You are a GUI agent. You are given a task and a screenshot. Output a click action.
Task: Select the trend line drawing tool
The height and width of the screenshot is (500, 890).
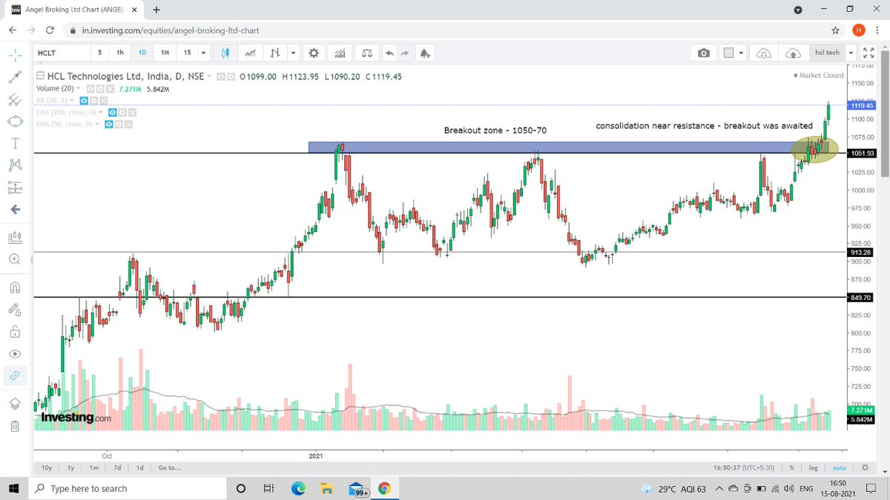15,76
